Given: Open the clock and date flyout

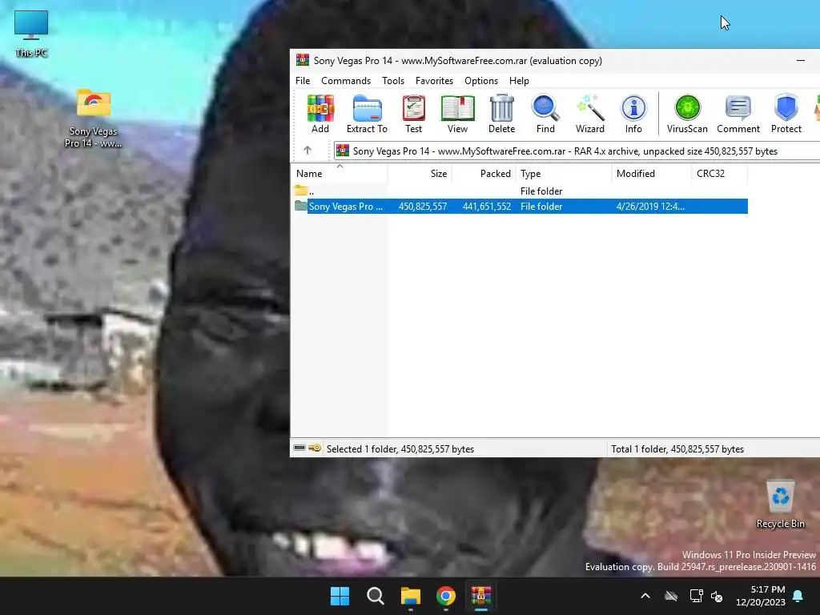Looking at the screenshot, I should click(761, 596).
